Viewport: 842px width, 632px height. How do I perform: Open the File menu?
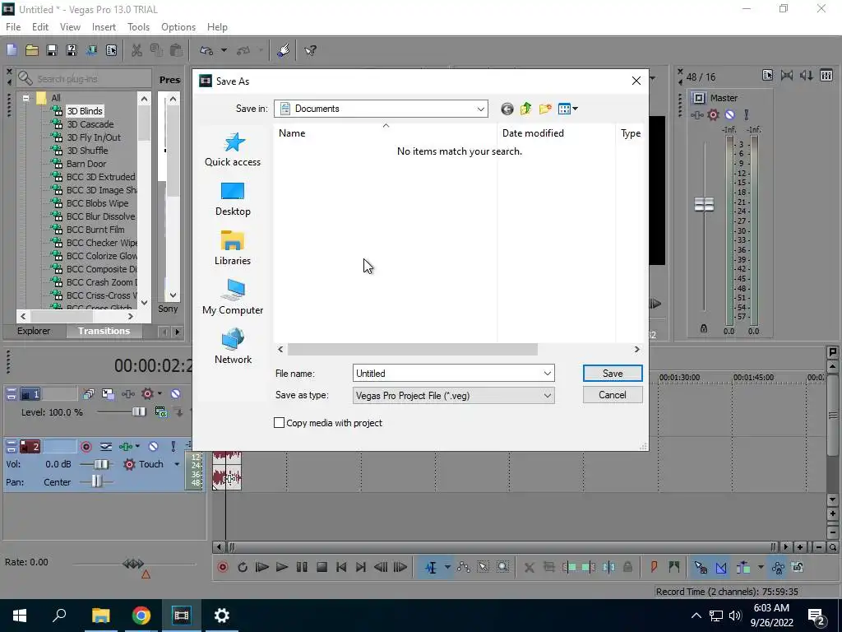(x=13, y=27)
